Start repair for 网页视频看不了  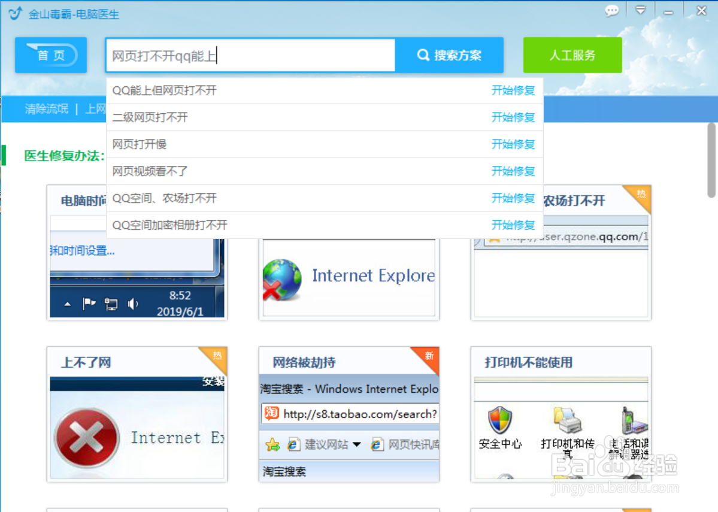click(x=513, y=171)
